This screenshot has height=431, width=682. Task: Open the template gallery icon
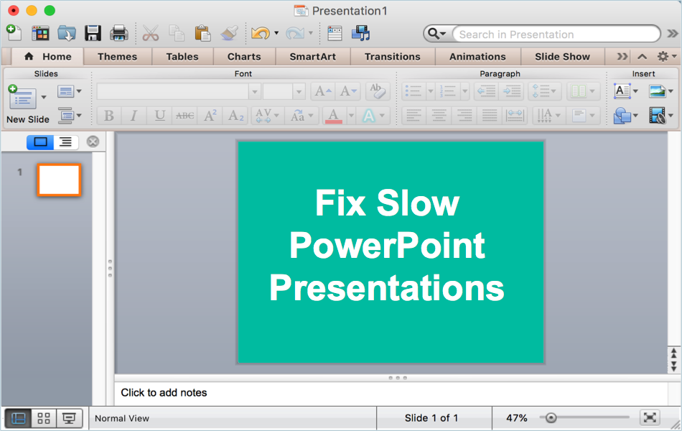[x=40, y=33]
